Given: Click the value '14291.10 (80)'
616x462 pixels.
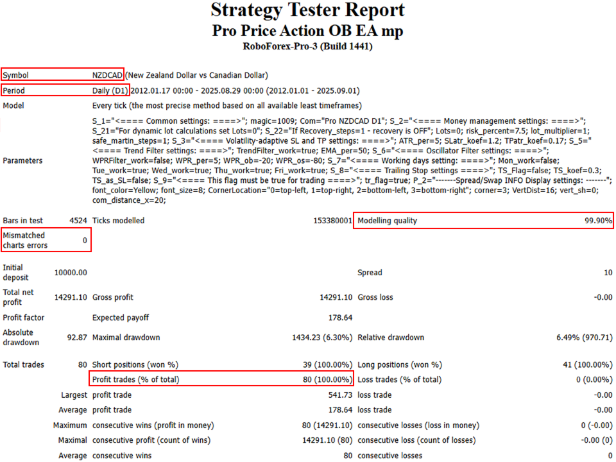Looking at the screenshot, I should (x=327, y=440).
